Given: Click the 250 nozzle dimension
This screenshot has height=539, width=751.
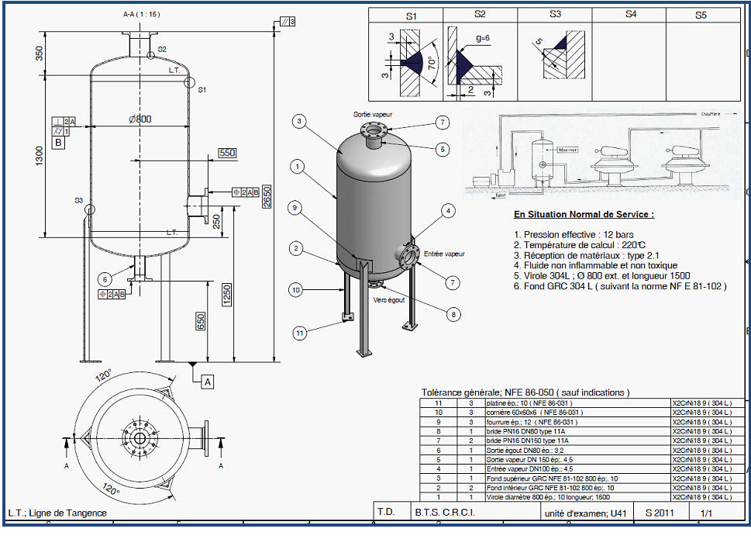Looking at the screenshot, I should coord(216,221).
